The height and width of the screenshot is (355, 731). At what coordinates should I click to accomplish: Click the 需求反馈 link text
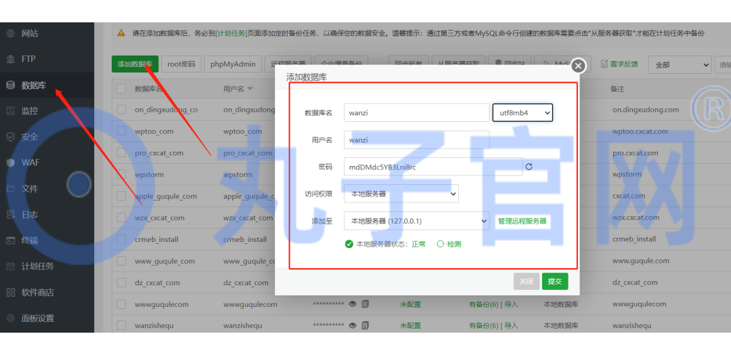[x=624, y=64]
